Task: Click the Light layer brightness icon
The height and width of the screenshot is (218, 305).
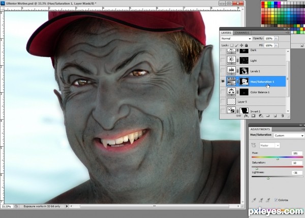Action: (x=231, y=61)
